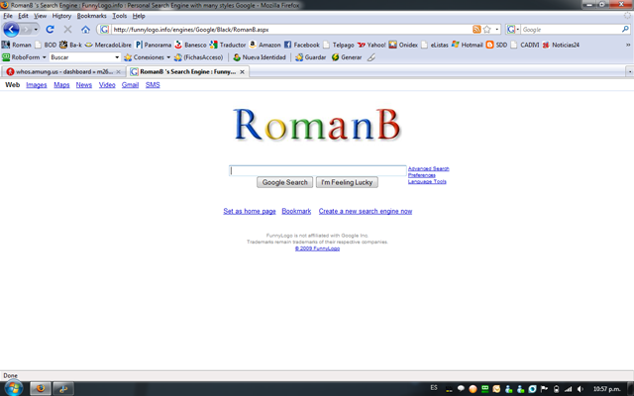Screen dimensions: 634x396
Task: Click the News link
Action: coord(83,85)
